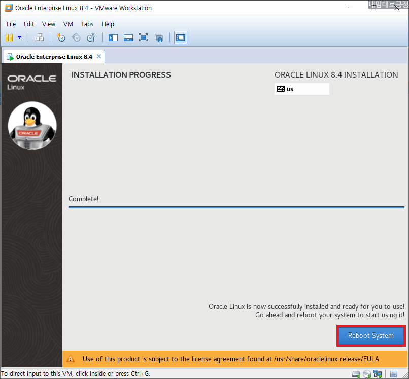The image size is (409, 379).
Task: Send Ctrl+Alt+Del to the virtual machine
Action: 39,37
